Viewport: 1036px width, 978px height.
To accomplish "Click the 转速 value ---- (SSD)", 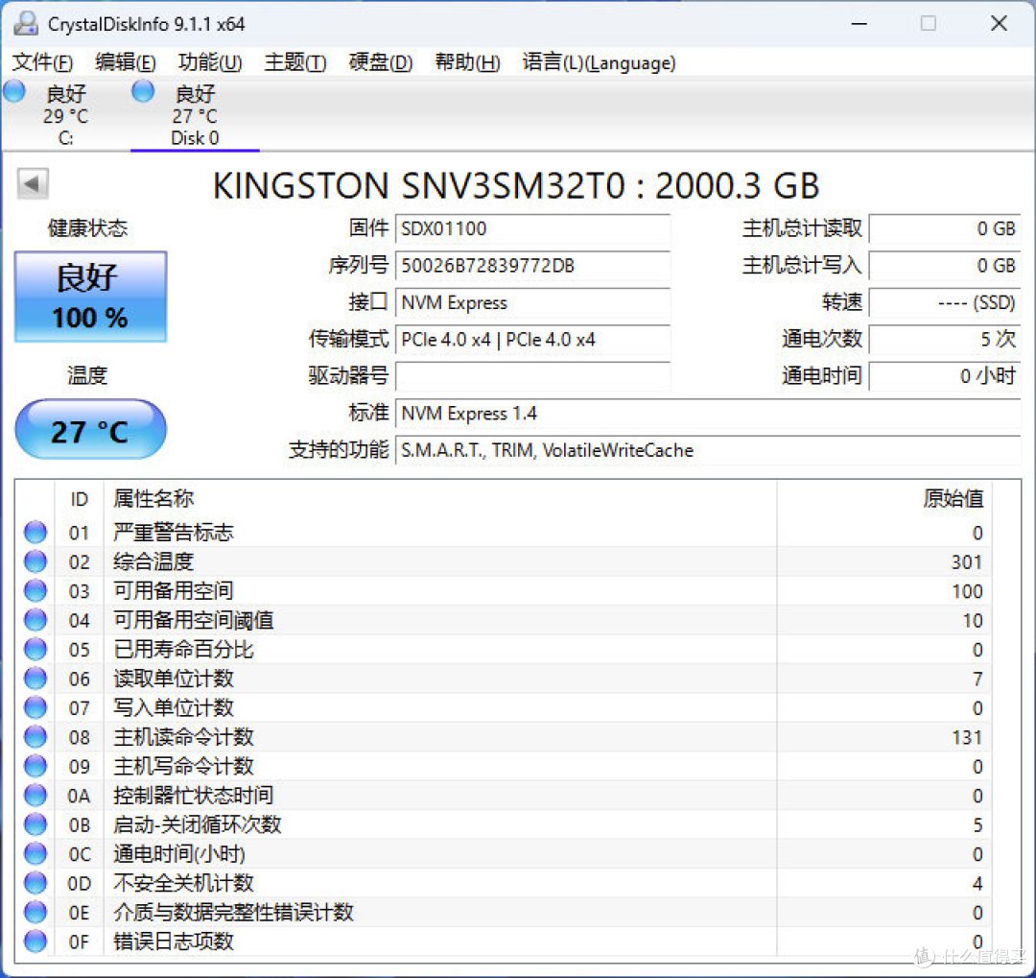I will click(x=945, y=303).
